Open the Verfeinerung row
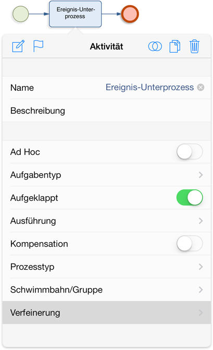Image resolution: width=213 pixels, height=350 pixels. click(107, 312)
